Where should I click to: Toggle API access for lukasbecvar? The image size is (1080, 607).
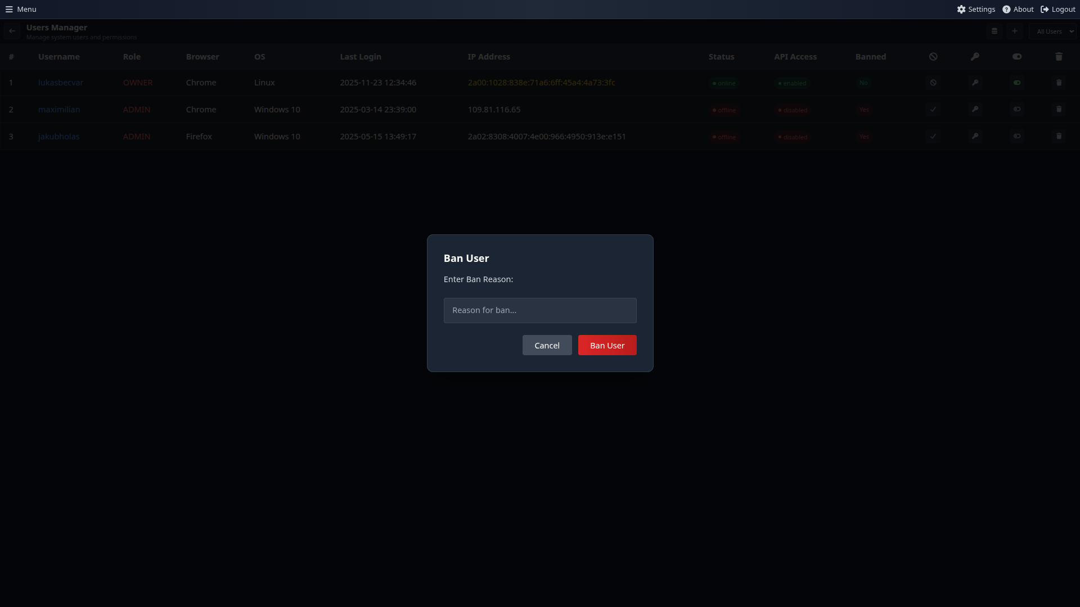[1018, 82]
